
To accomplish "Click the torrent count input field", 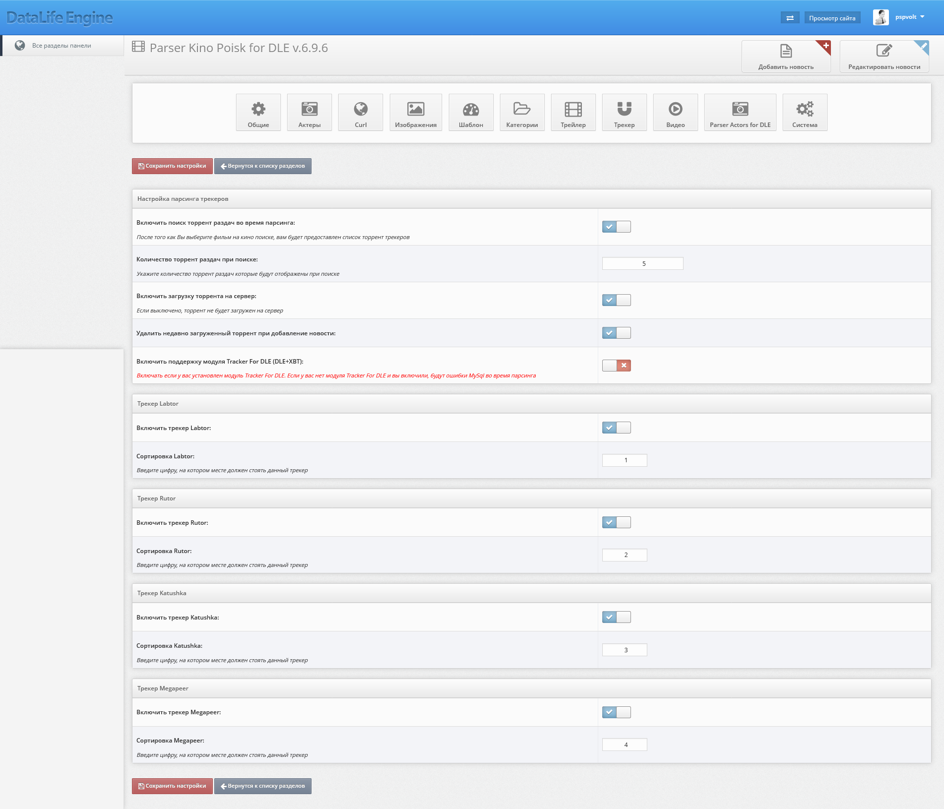I will point(642,263).
